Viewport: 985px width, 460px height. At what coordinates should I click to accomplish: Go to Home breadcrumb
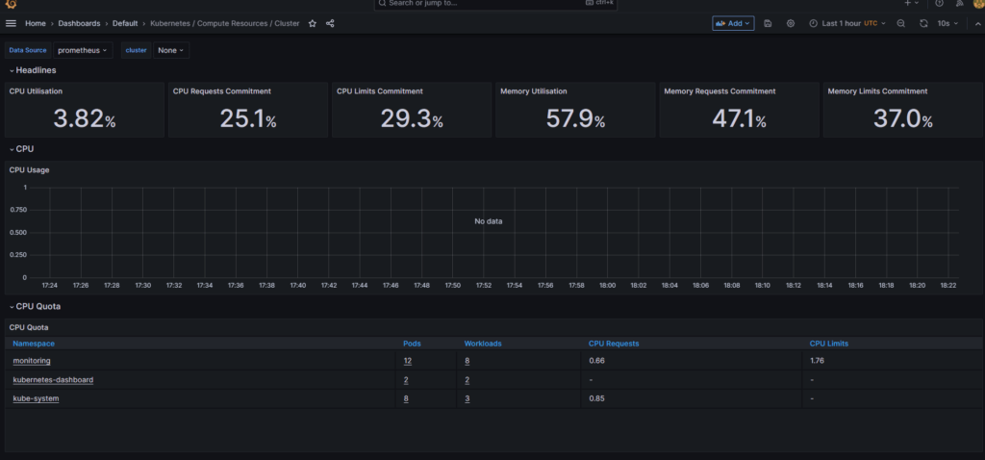tap(36, 23)
